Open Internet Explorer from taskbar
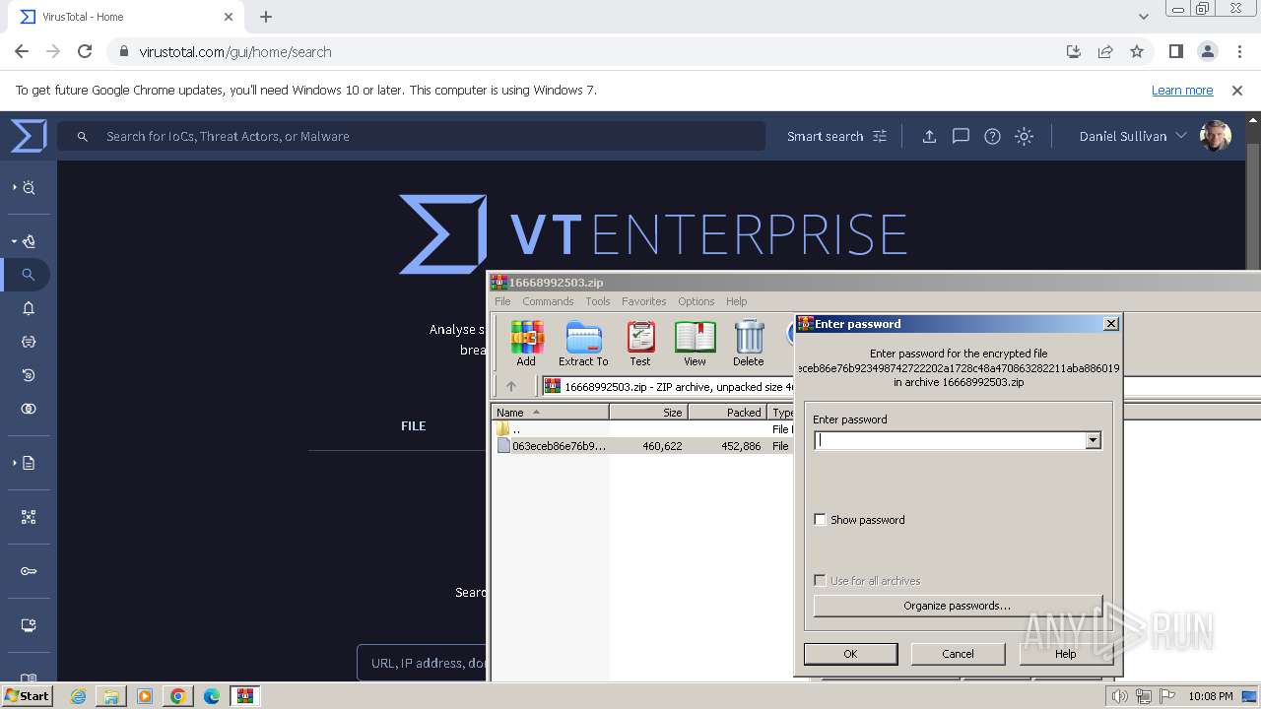Screen dimensions: 1261x709 coord(78,696)
